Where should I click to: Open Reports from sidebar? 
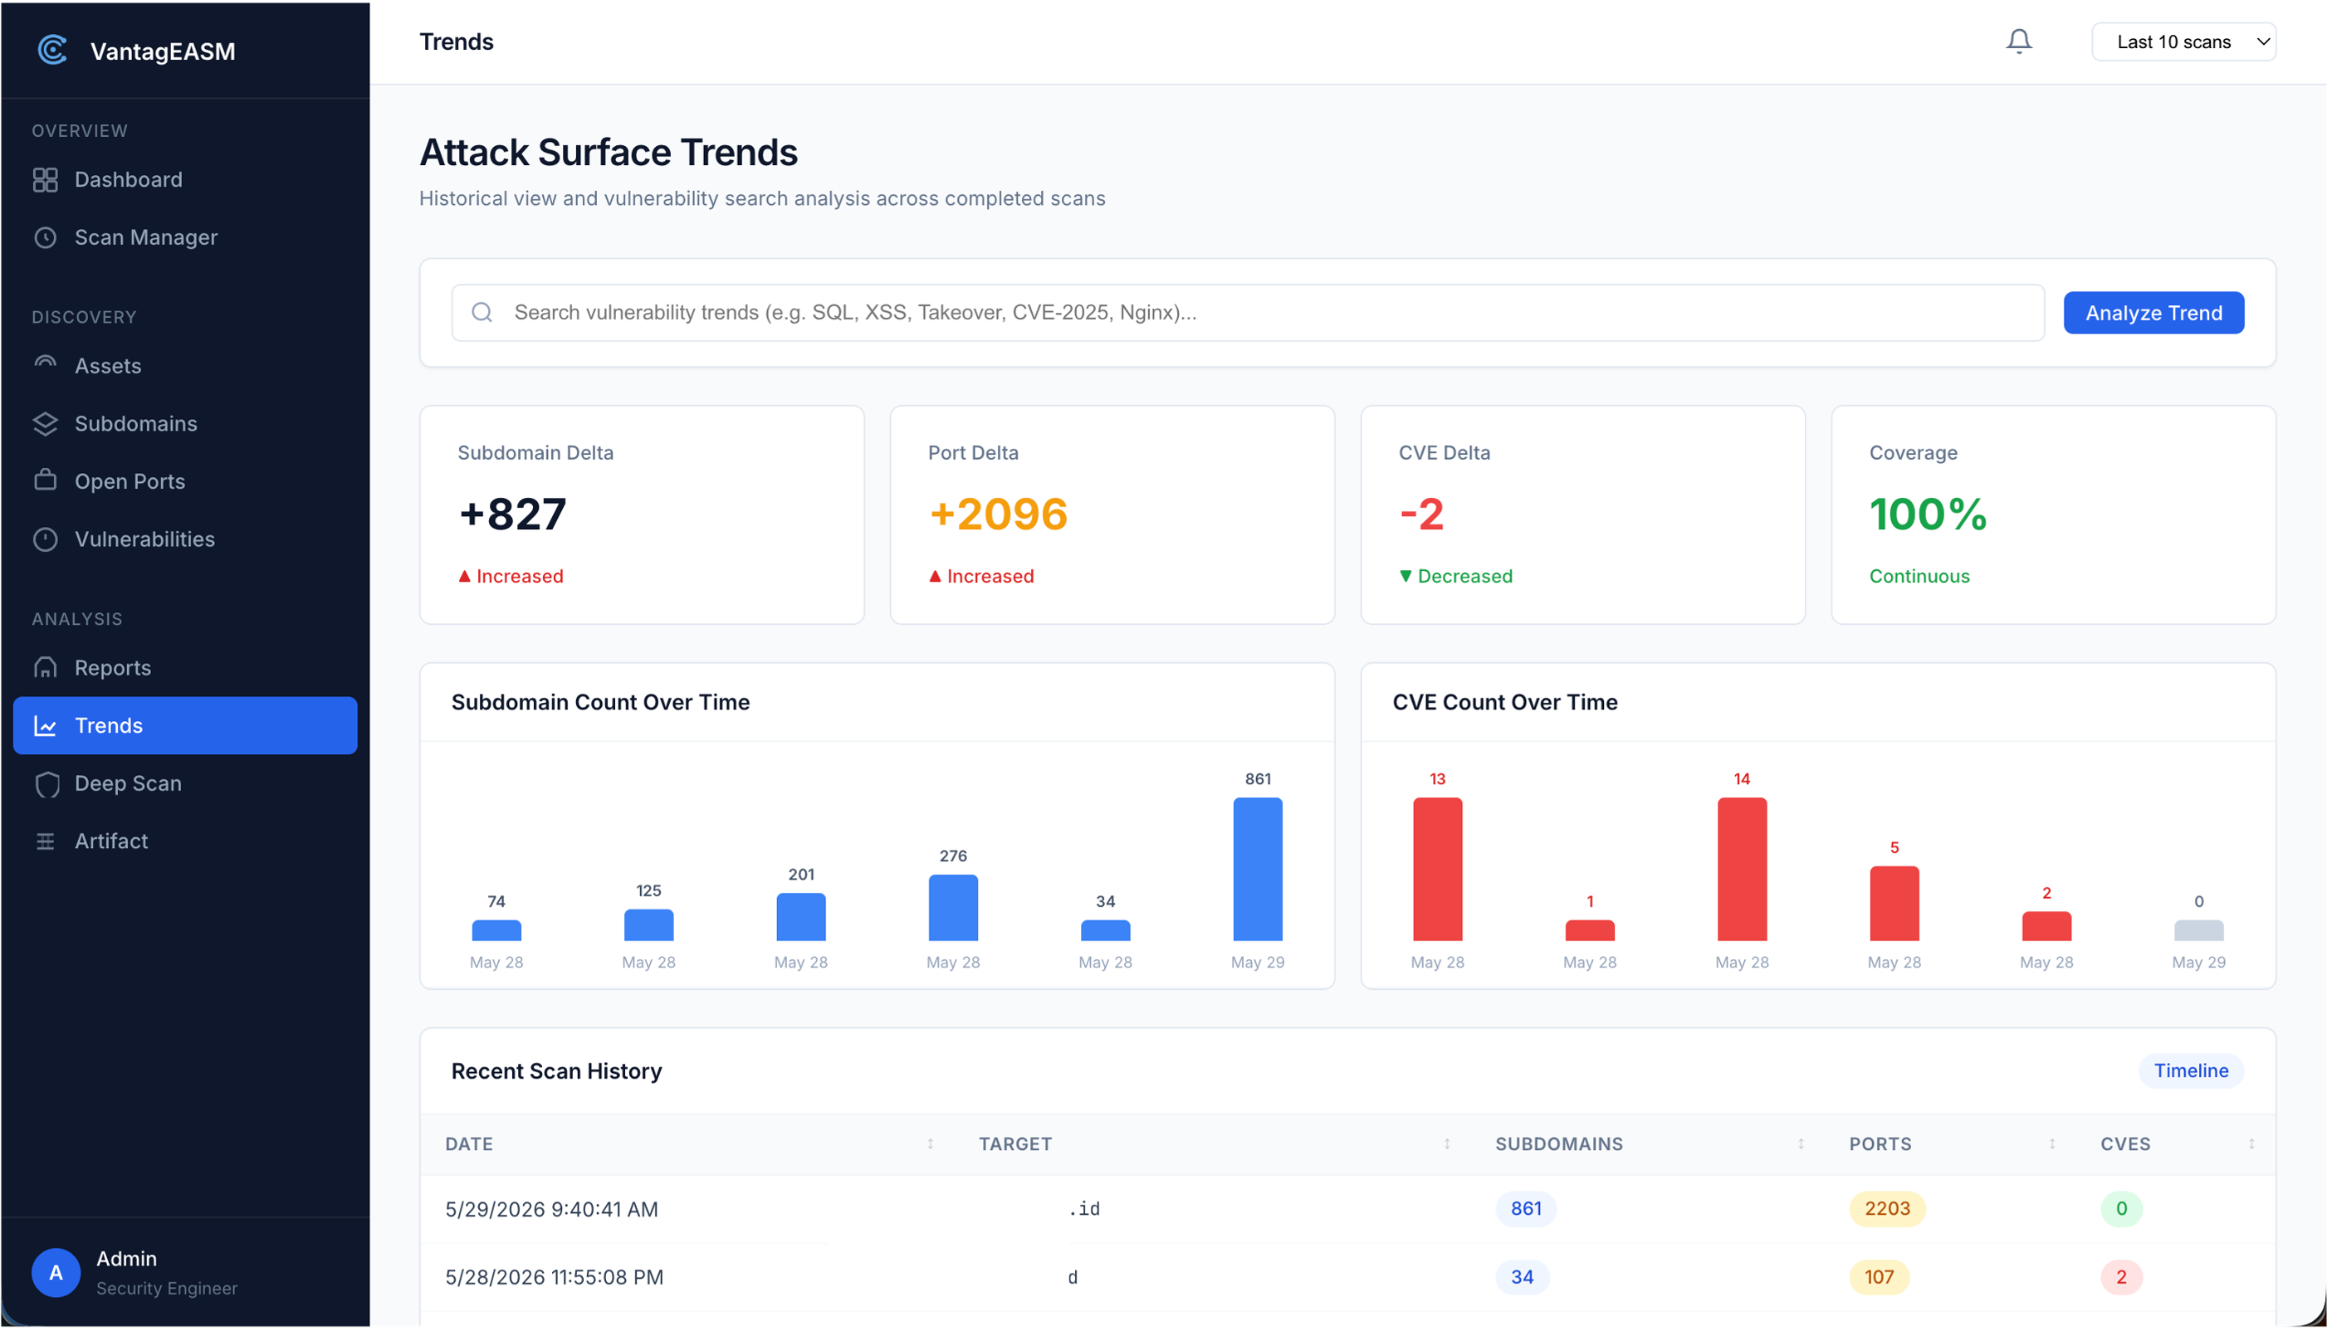click(185, 667)
